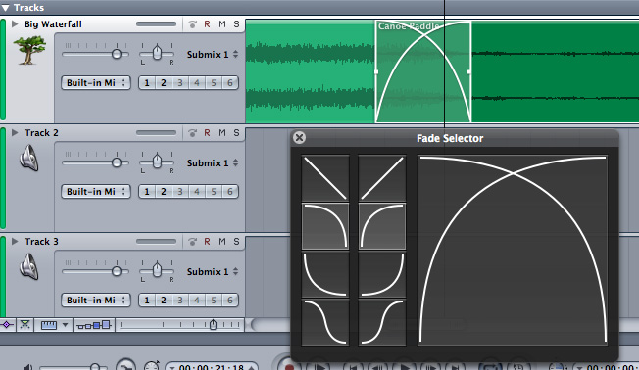Click the tree icon of Big Waterfall track

29,50
